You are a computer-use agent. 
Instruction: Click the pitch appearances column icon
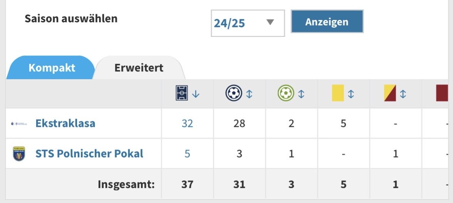(182, 93)
